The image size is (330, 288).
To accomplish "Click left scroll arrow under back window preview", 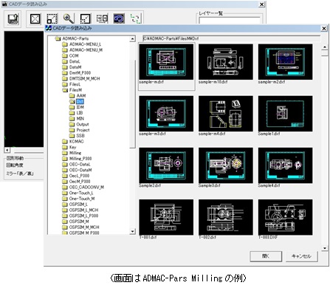I will pyautogui.click(x=7, y=150).
